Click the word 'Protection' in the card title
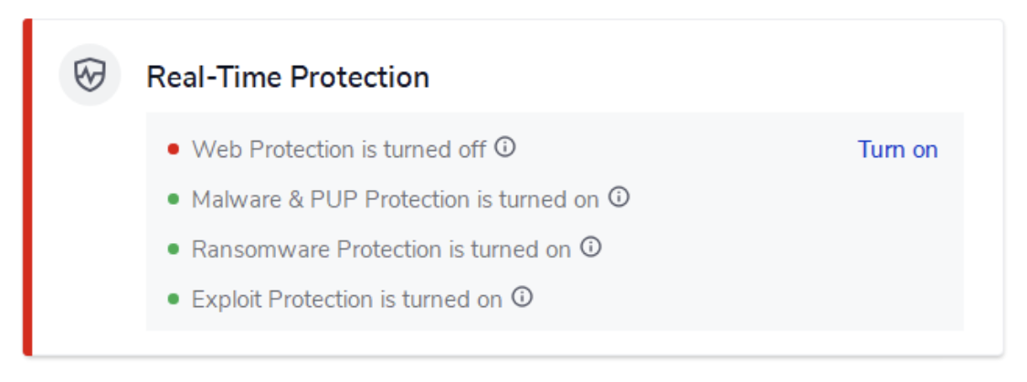1027x382 pixels. click(360, 78)
